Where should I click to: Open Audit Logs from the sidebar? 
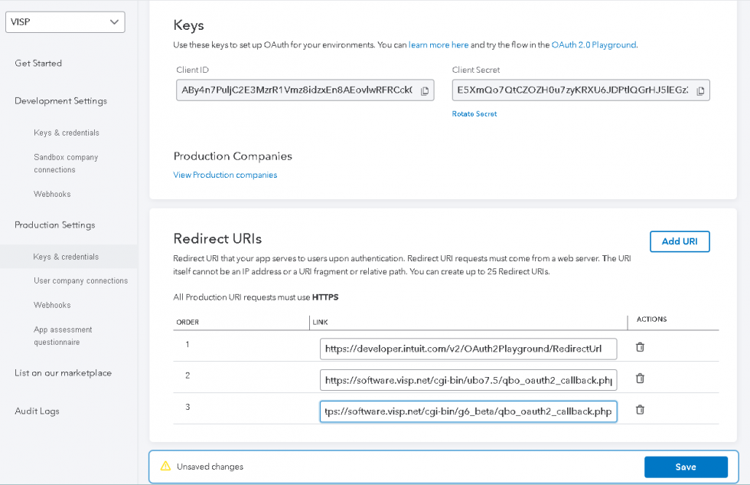[36, 411]
